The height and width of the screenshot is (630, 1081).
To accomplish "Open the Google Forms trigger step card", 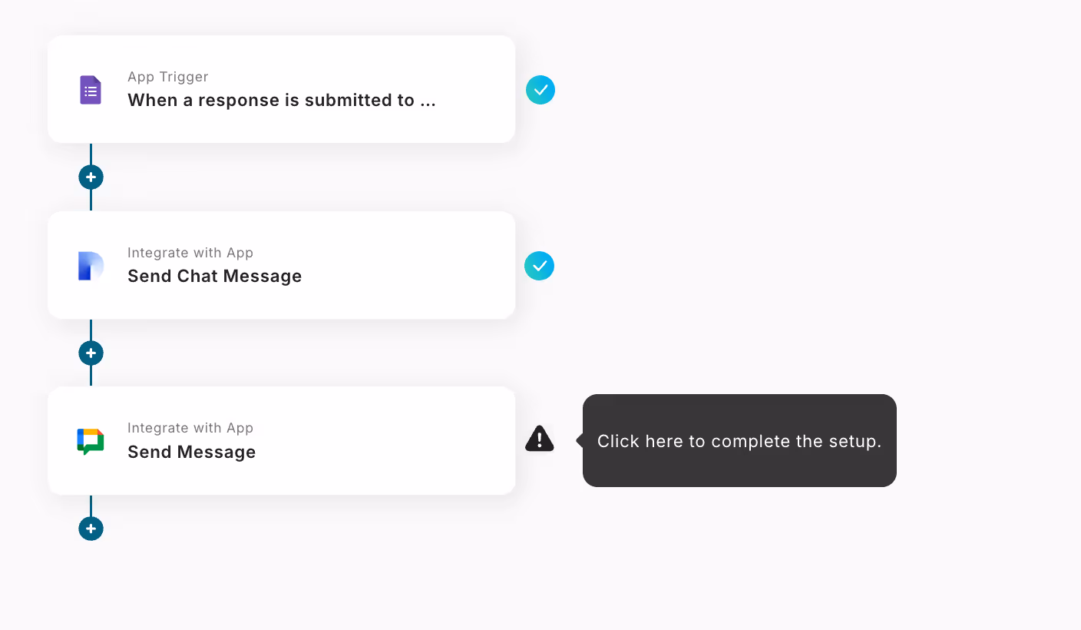I will (x=281, y=89).
